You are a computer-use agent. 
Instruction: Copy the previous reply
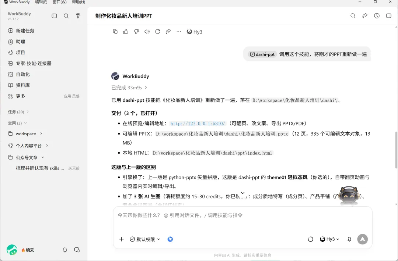[x=115, y=32]
